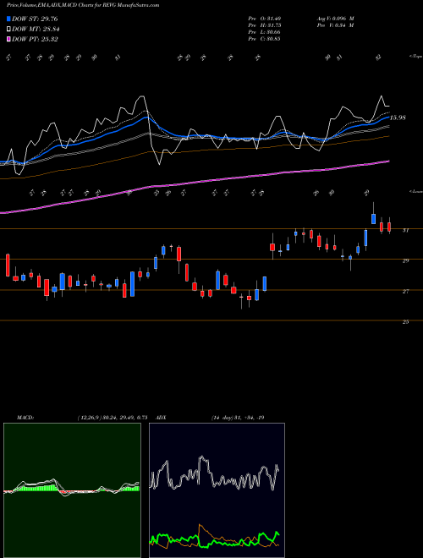Open the green MACD histogram chart panel
The height and width of the screenshot is (558, 423).
pos(72,490)
